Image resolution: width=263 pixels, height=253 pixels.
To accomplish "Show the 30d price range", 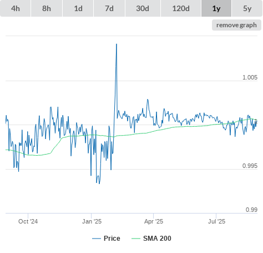I will [x=143, y=8].
